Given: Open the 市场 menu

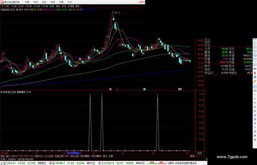Looking at the screenshot, I should (x=36, y=2).
